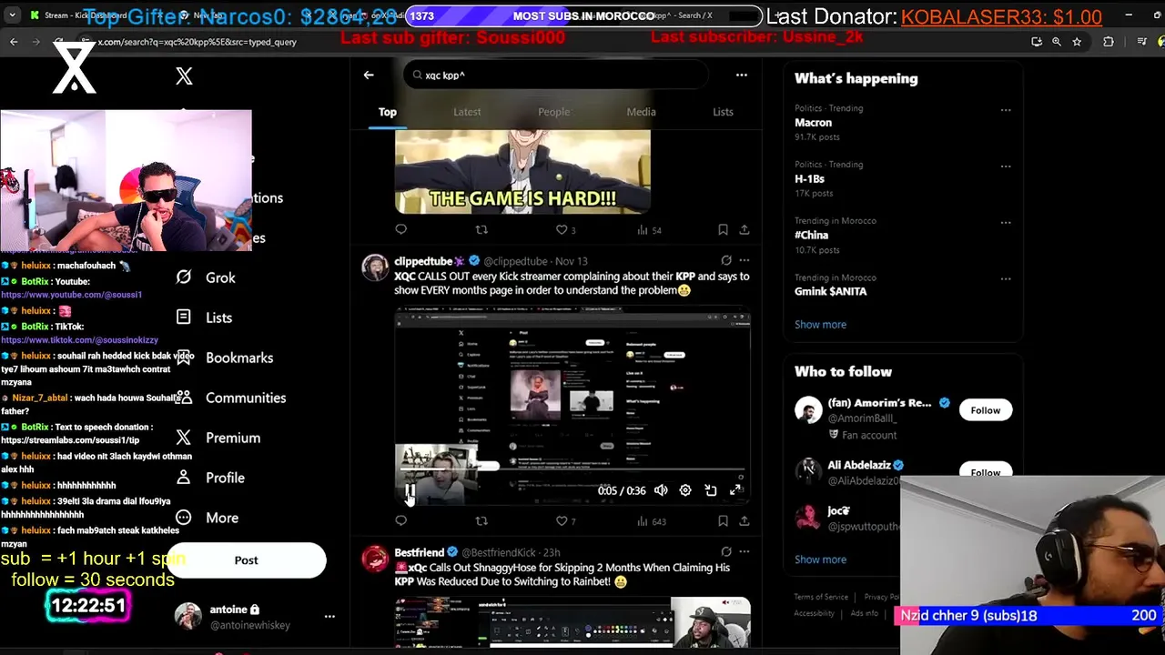Open clippedtube's profile avatar

pyautogui.click(x=375, y=268)
